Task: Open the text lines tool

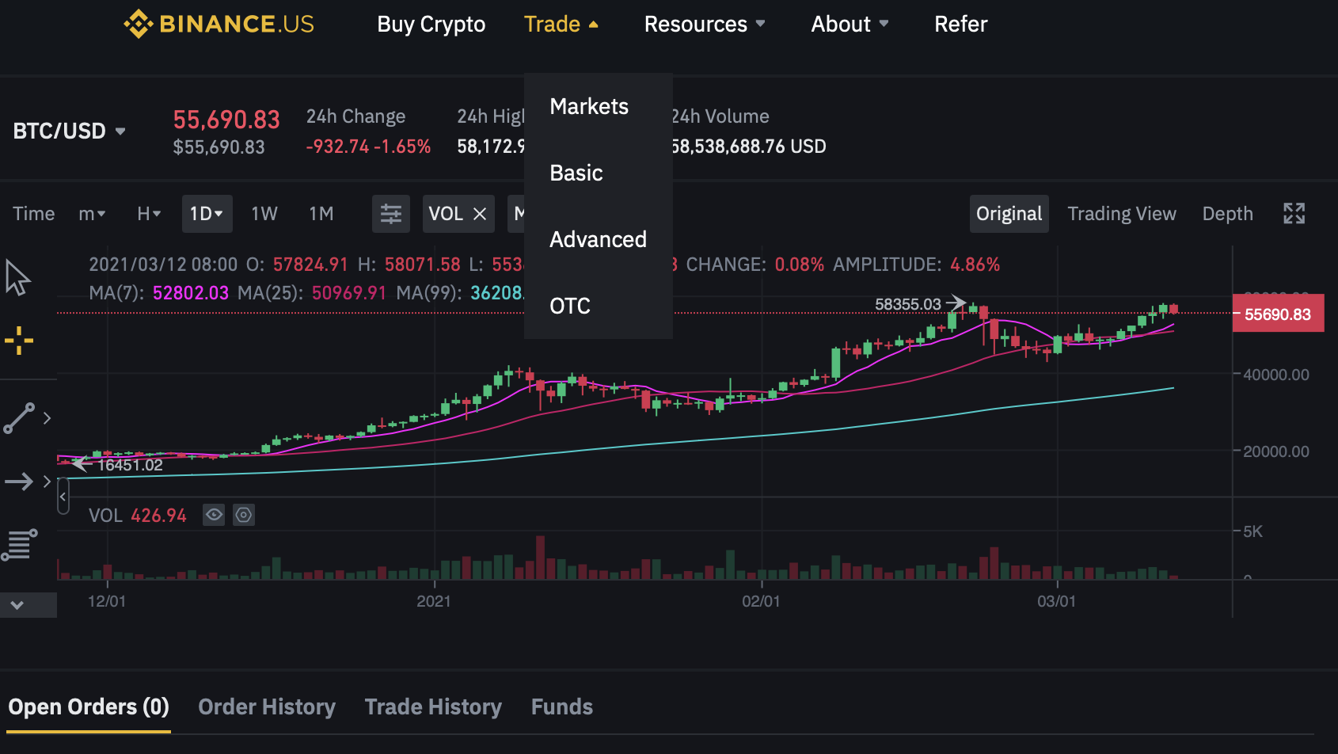Action: [20, 545]
